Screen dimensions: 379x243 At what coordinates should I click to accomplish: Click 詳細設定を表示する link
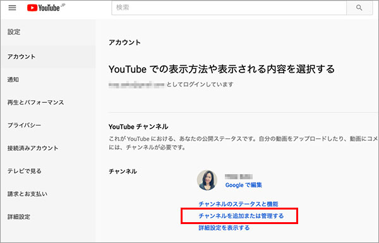[x=224, y=228]
